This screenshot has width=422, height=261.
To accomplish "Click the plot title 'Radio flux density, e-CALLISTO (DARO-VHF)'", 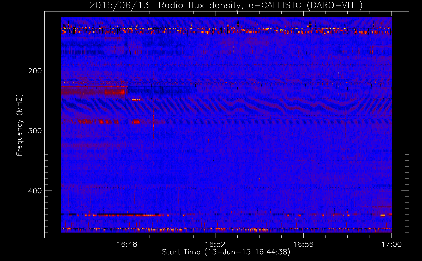I will tap(260, 5).
